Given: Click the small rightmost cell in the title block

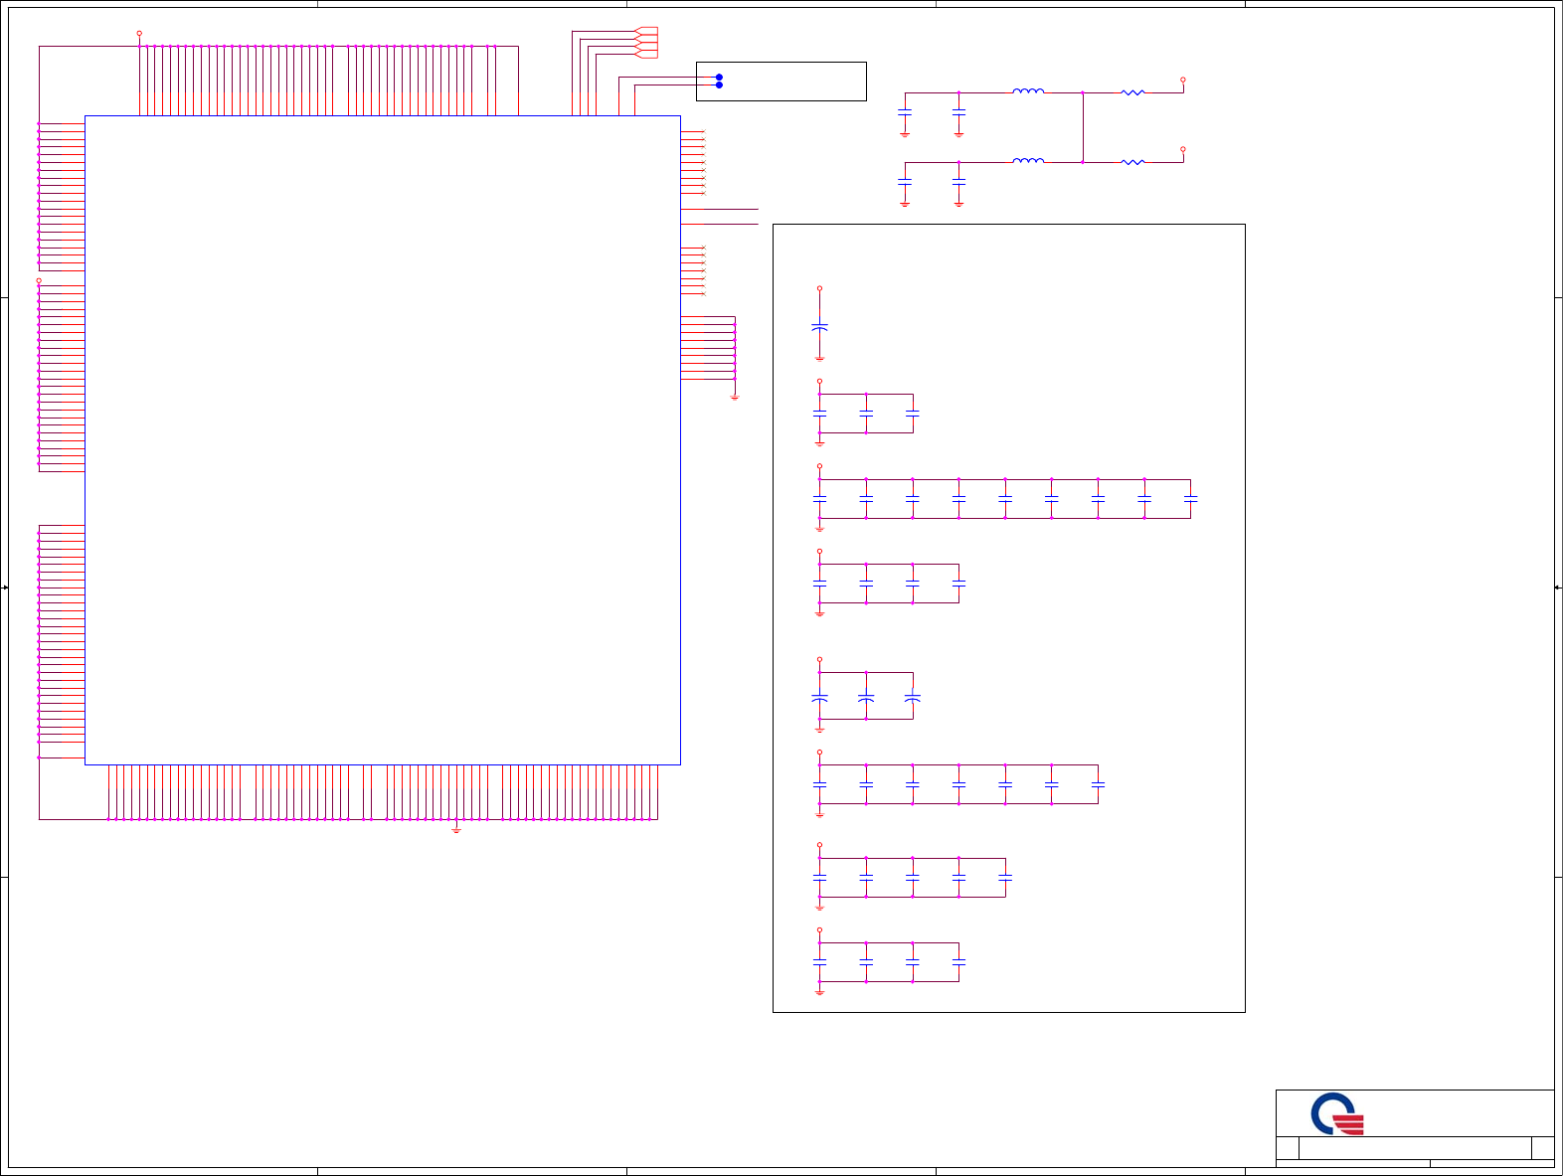Looking at the screenshot, I should (1542, 1148).
